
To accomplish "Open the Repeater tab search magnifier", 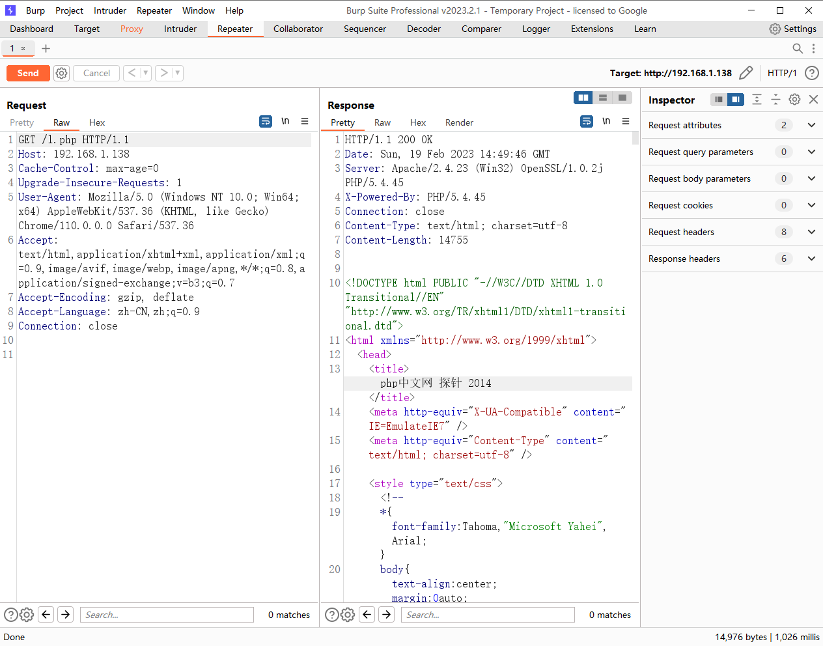I will click(798, 48).
